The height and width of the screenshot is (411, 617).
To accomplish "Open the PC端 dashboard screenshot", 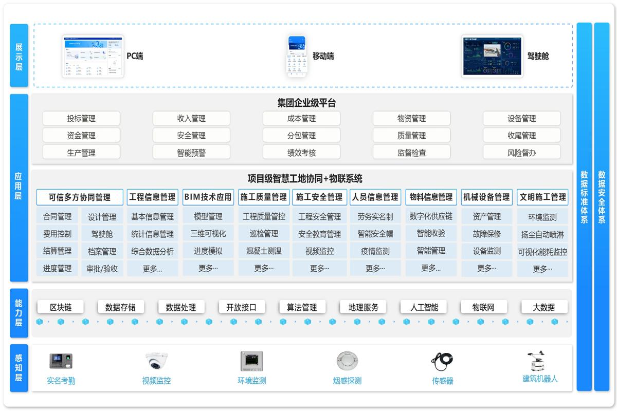I will (93, 56).
